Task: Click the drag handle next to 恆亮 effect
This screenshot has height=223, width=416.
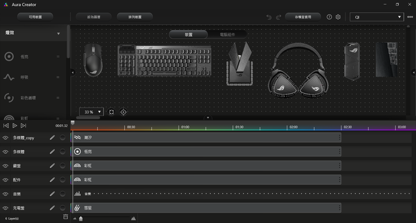Action: [58, 57]
